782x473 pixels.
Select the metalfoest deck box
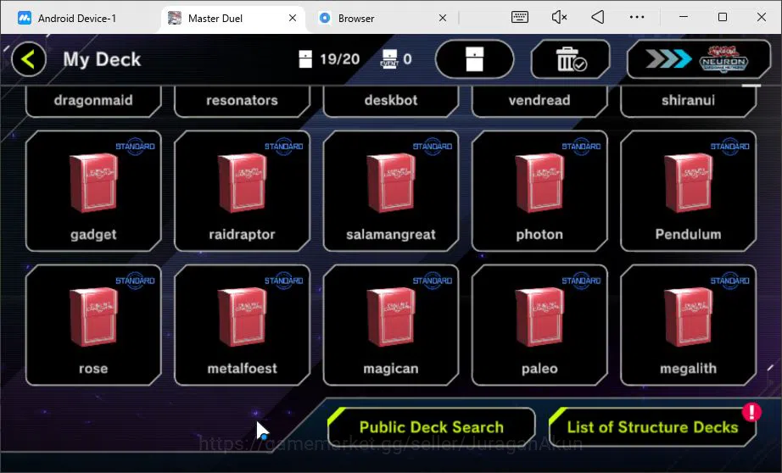pyautogui.click(x=242, y=325)
